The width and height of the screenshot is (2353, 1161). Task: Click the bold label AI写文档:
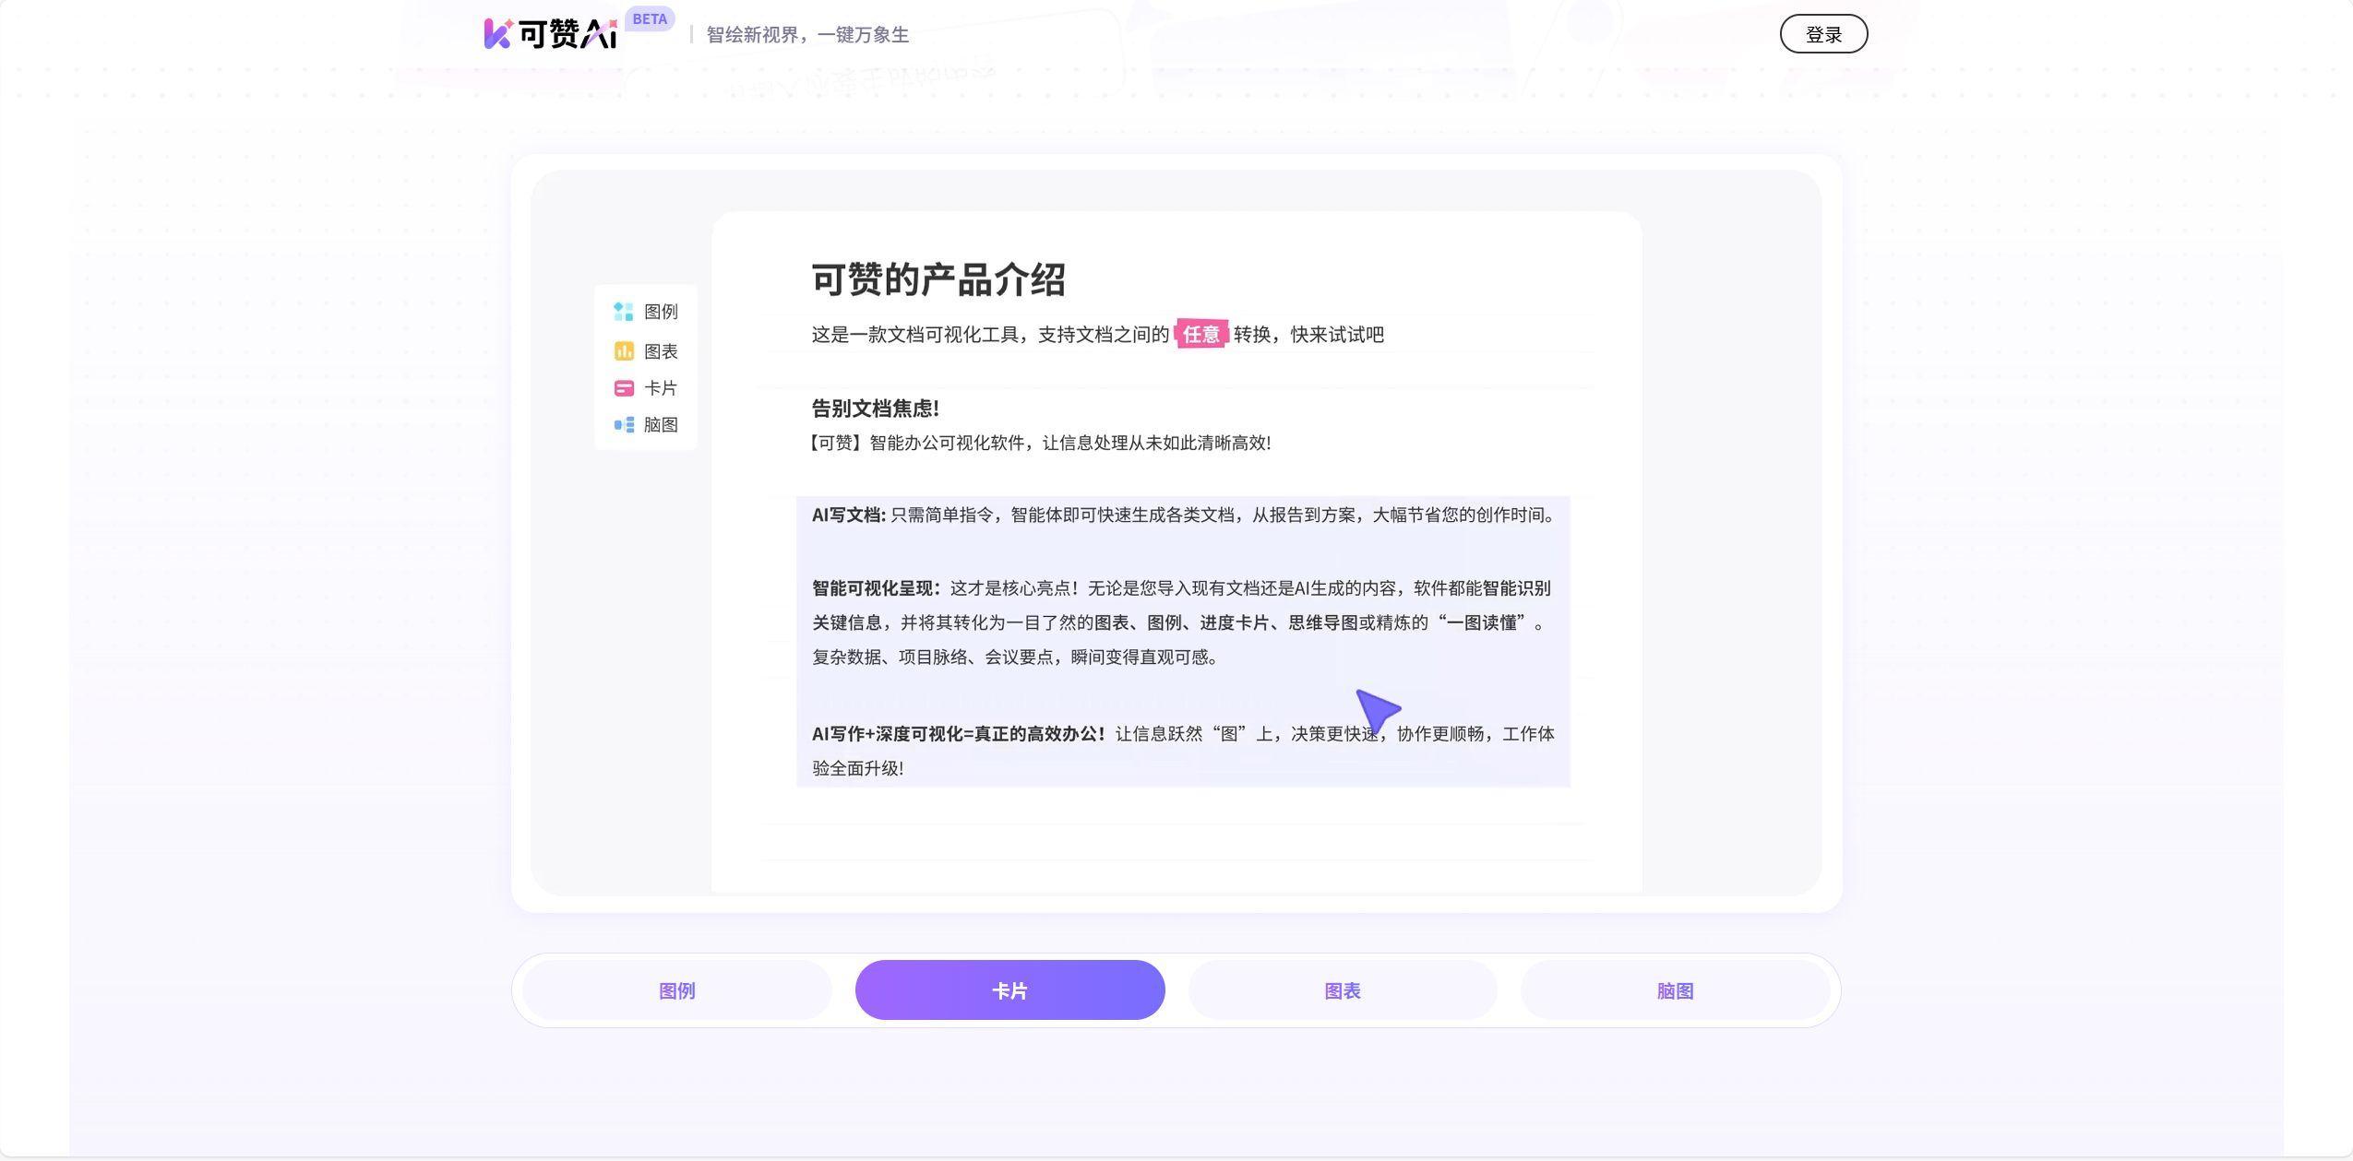848,515
